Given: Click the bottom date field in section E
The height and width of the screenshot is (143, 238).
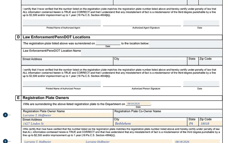Looking at the screenshot, I should point(197,141).
